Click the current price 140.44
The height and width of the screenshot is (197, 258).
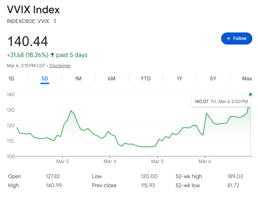point(28,42)
